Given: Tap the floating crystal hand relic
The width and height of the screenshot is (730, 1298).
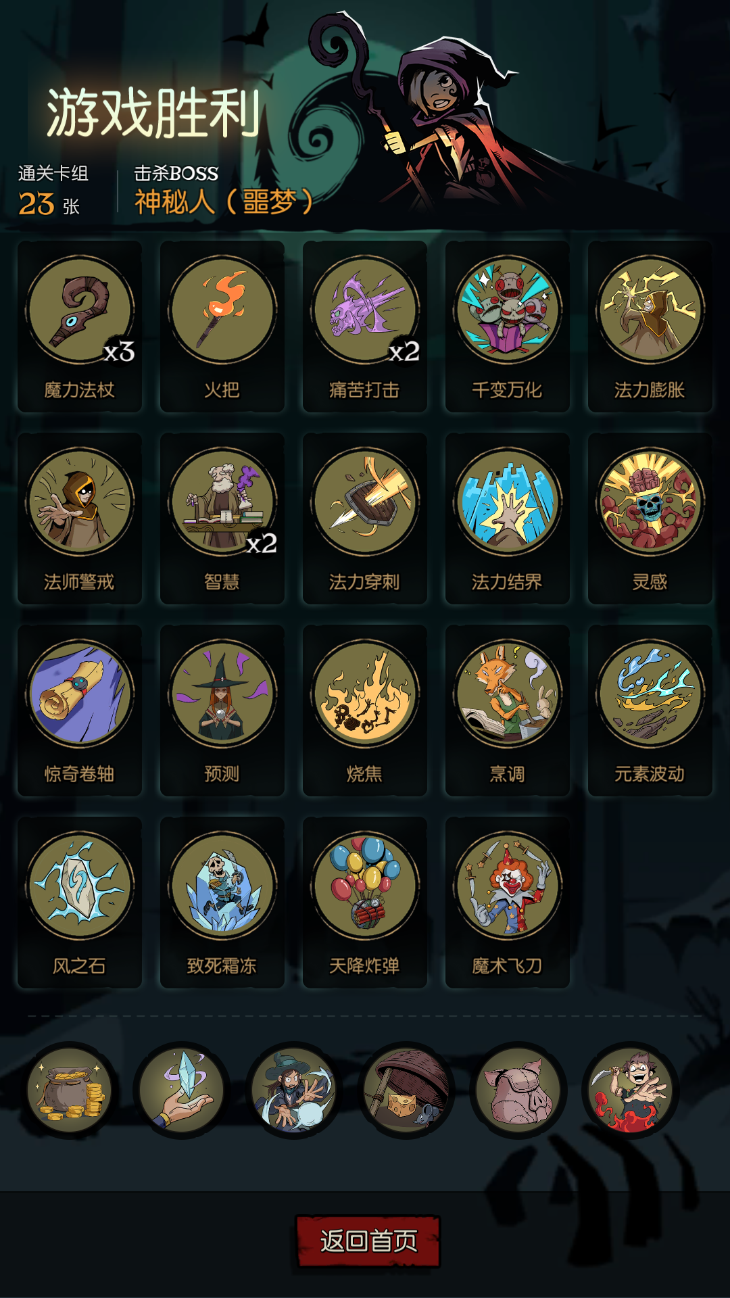Looking at the screenshot, I should click(x=181, y=1090).
